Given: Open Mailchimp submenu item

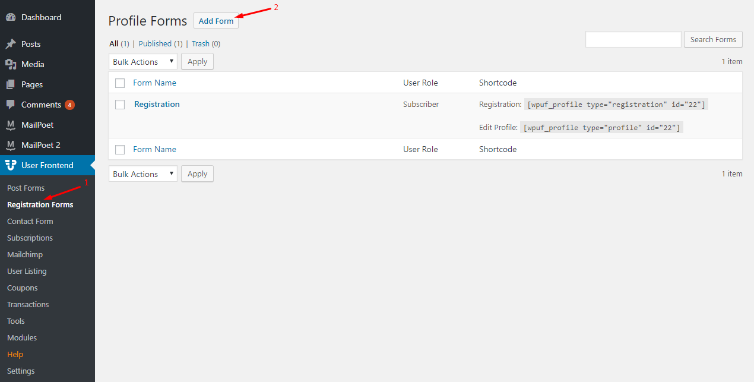Looking at the screenshot, I should [x=25, y=254].
